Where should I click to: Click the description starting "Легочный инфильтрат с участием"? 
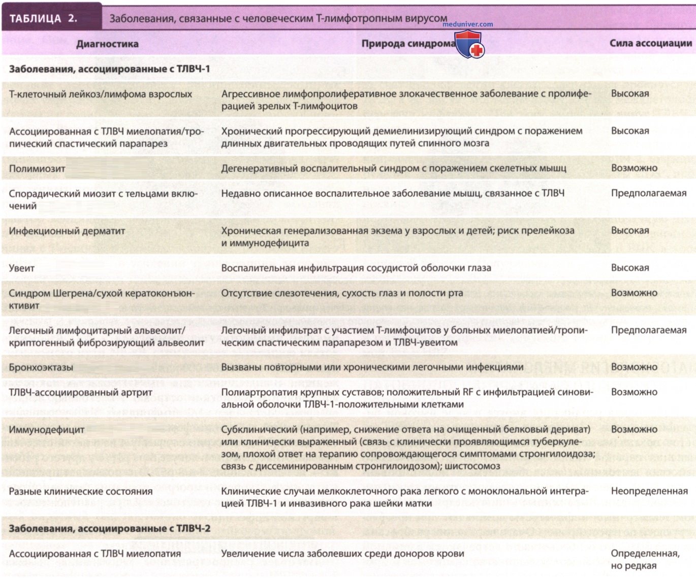404,336
